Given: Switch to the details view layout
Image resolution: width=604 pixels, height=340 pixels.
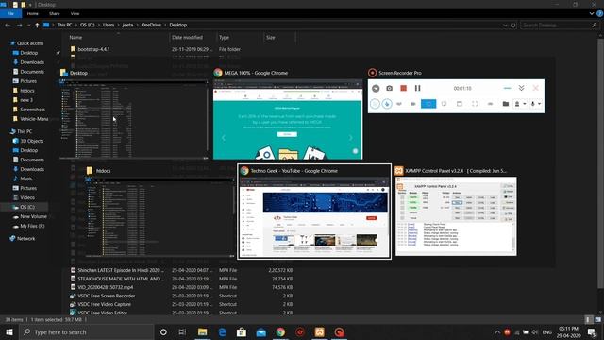Looking at the screenshot, I should click(588, 319).
